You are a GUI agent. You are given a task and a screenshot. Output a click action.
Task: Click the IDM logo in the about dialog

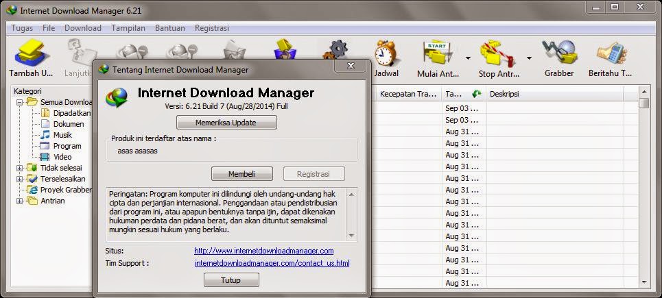117,97
